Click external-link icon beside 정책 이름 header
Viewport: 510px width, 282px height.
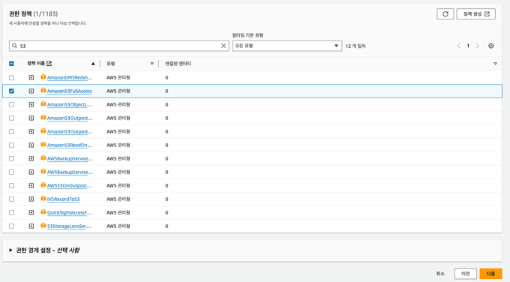(49, 64)
